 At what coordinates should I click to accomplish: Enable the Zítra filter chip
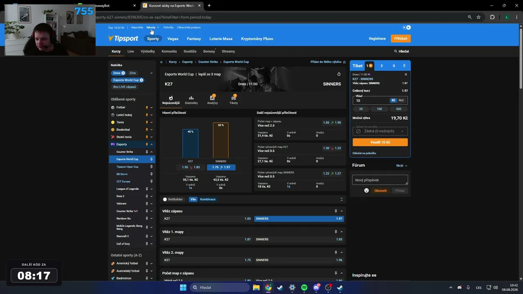click(132, 73)
